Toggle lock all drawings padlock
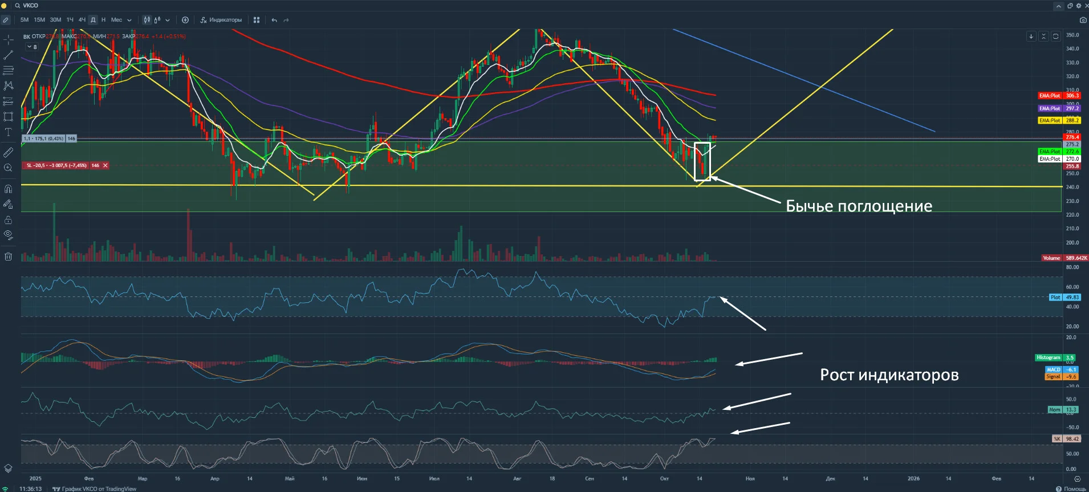The image size is (1089, 492). click(8, 220)
